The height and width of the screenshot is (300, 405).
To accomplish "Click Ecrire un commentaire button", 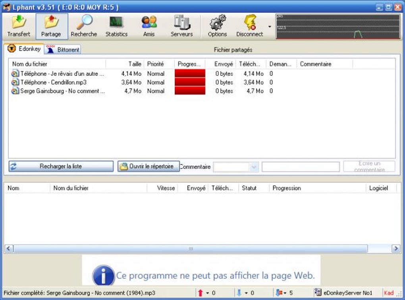I will [x=369, y=167].
